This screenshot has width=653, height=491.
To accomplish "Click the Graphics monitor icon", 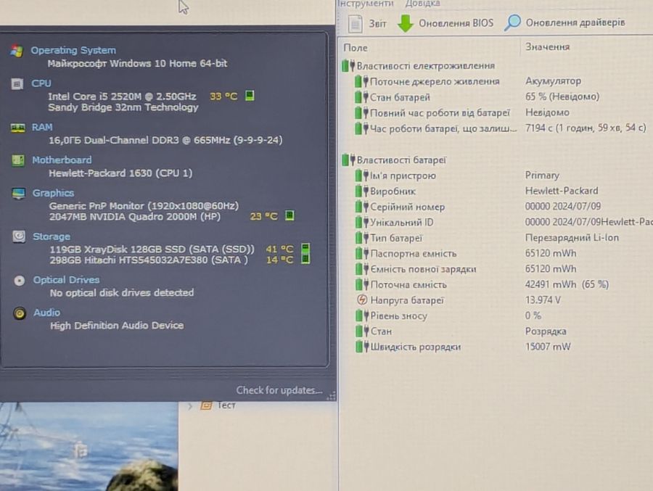I will point(18,194).
